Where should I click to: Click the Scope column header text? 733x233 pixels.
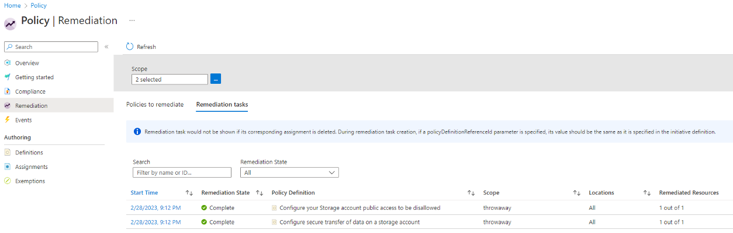(491, 193)
